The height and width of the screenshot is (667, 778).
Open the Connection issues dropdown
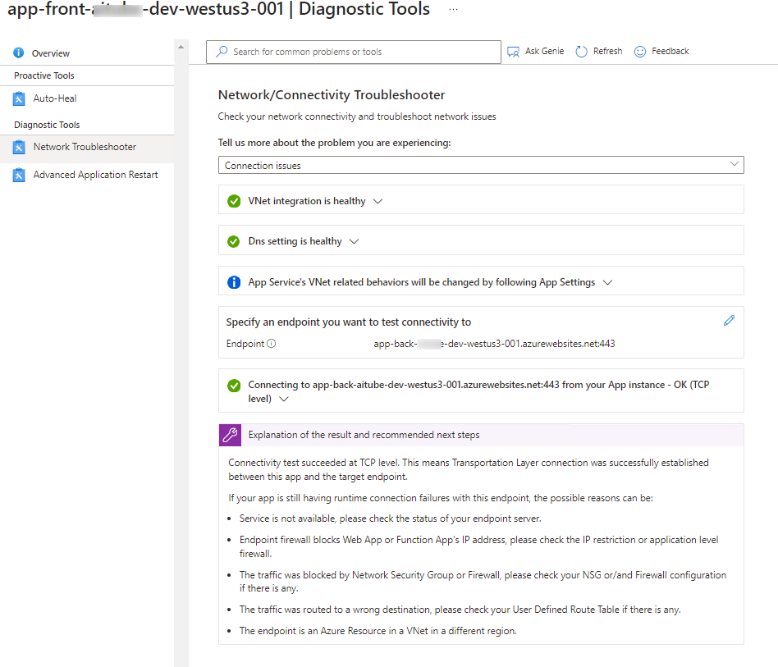[x=481, y=166]
